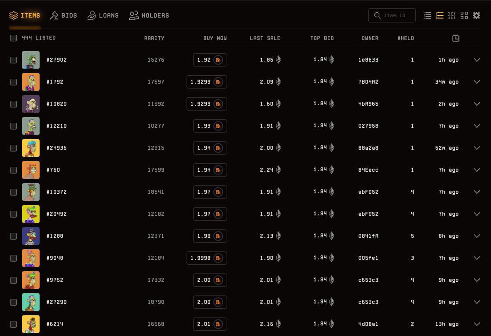The width and height of the screenshot is (491, 336).
Task: Check the box for item #24936
Action: click(13, 148)
